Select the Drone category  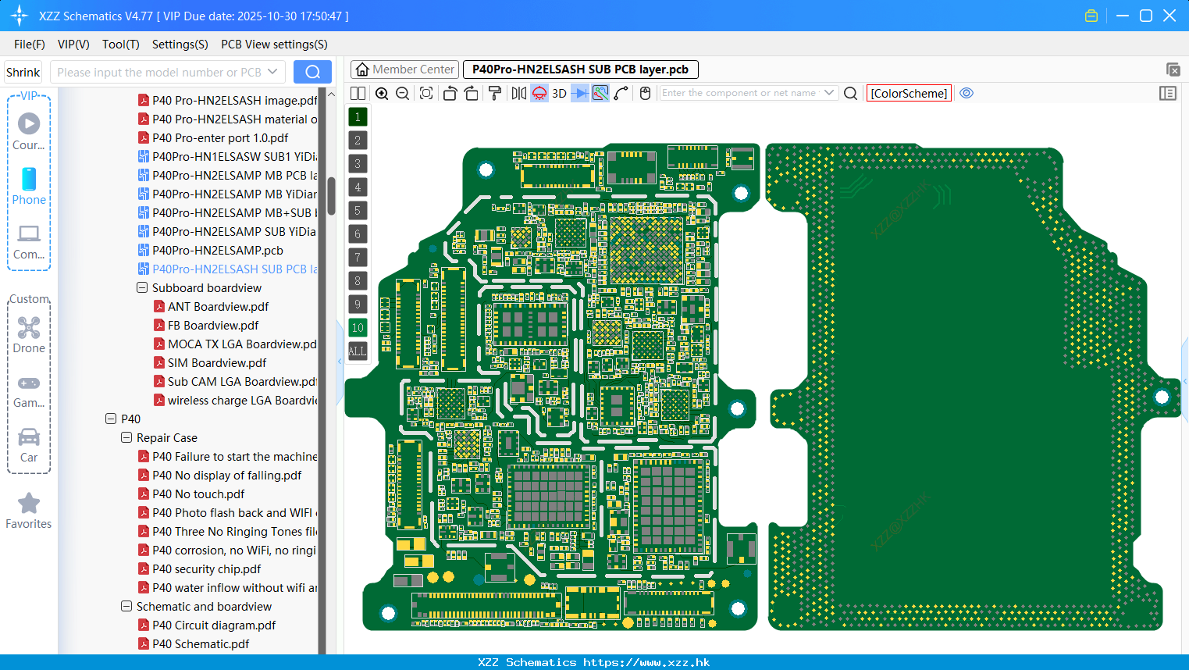29,335
